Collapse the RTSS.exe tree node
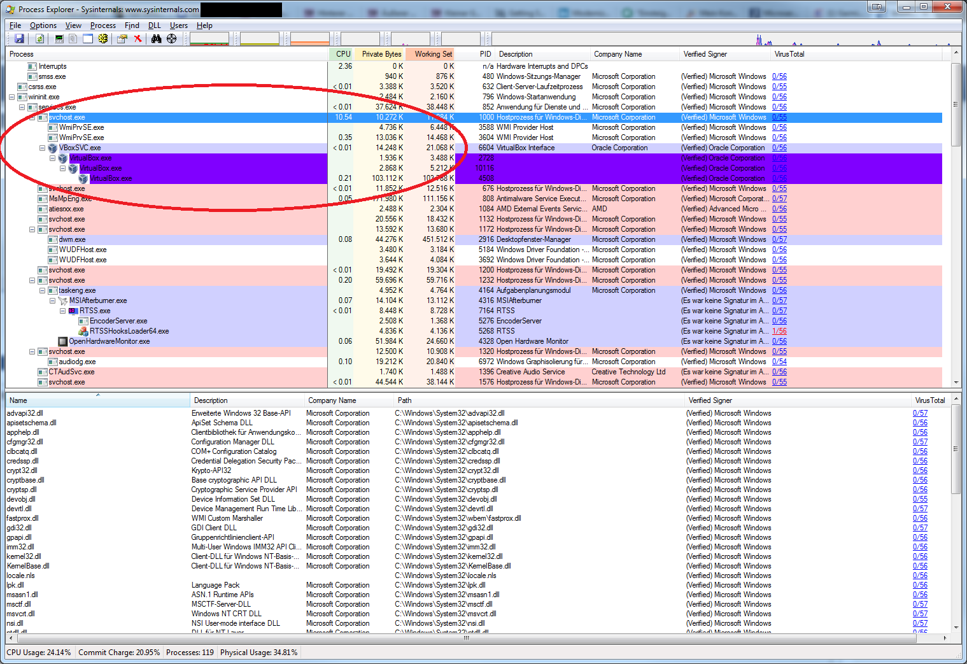Screen dimensions: 967x664 pos(62,311)
